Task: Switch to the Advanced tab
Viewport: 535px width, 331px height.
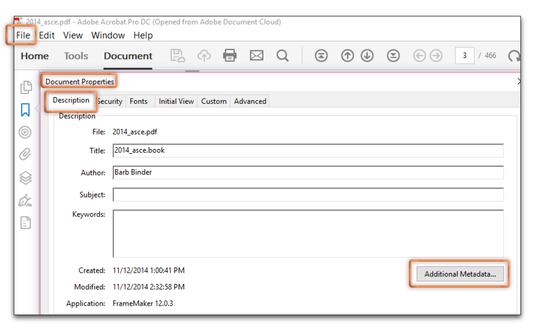Action: 250,101
